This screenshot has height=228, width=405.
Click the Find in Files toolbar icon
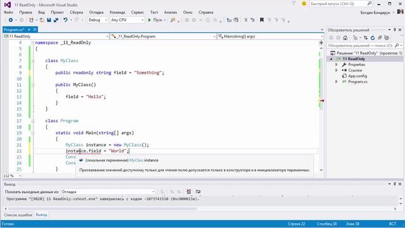click(173, 20)
